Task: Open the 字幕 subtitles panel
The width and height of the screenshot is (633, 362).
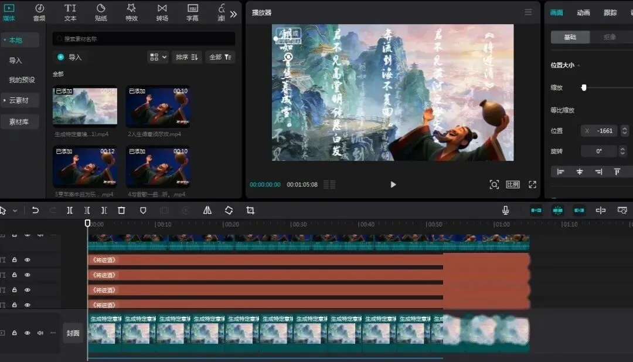Action: 193,12
